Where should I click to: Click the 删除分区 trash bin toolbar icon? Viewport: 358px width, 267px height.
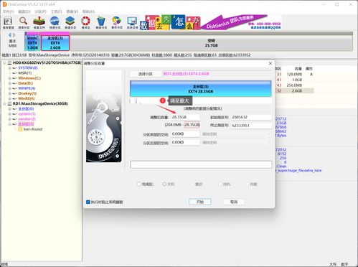coord(101,23)
